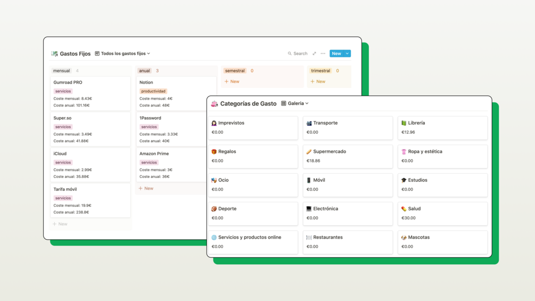Select the mensual column header
This screenshot has height=301, width=535.
point(61,71)
